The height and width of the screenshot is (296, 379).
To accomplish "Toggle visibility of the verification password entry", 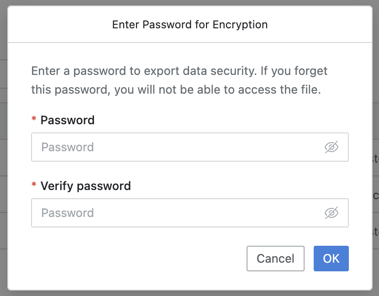I will [x=332, y=213].
